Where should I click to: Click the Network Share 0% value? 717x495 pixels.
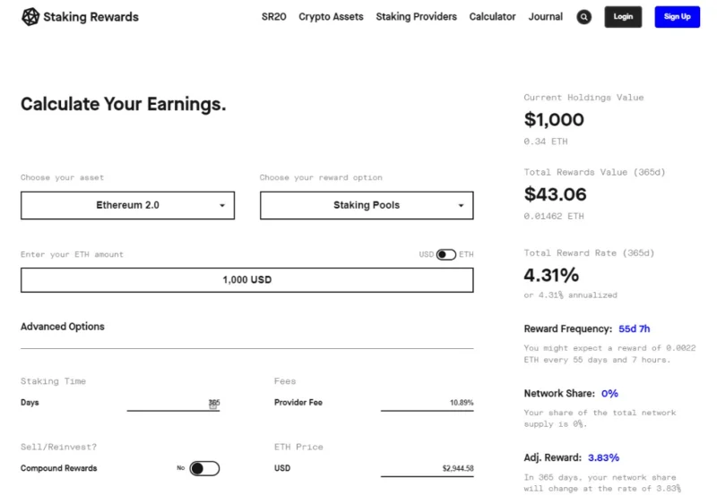point(609,394)
